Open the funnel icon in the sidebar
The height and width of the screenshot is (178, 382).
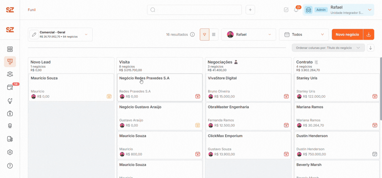pyautogui.click(x=10, y=62)
